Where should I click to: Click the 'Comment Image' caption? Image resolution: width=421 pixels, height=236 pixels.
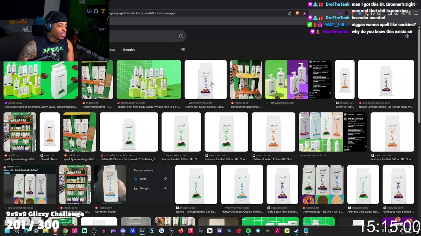point(105,212)
